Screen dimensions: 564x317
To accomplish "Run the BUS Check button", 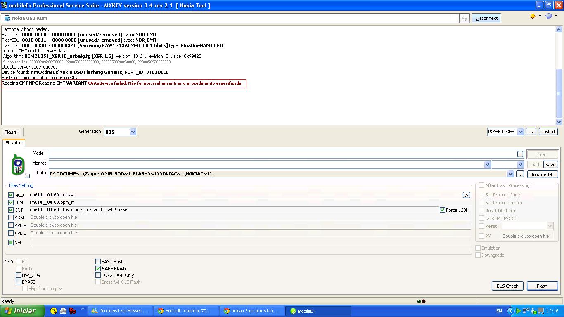I will [507, 286].
